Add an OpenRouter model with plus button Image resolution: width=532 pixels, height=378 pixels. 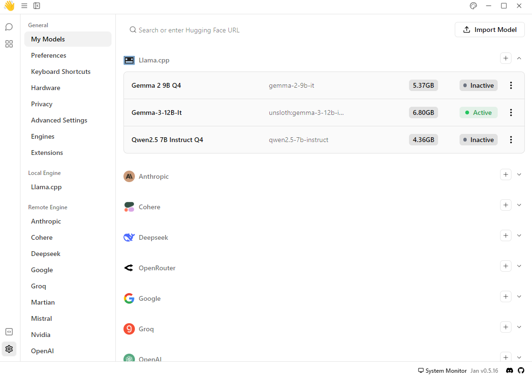505,266
